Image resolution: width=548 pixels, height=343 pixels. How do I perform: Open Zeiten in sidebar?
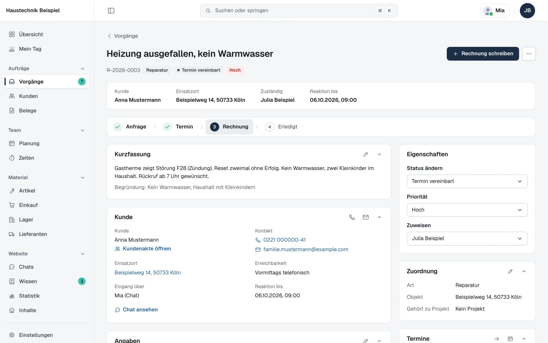[x=47, y=158]
